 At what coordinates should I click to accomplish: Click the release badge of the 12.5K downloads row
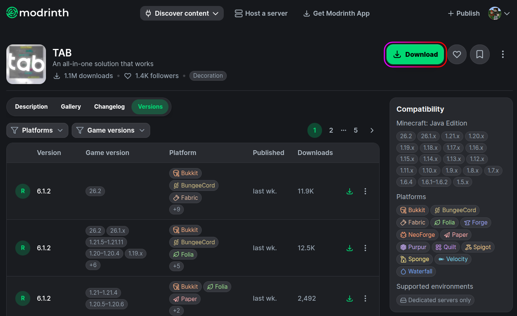tap(23, 248)
